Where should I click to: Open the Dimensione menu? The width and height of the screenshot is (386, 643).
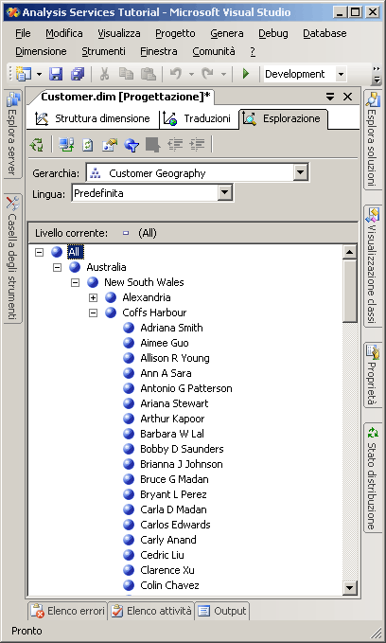[41, 51]
